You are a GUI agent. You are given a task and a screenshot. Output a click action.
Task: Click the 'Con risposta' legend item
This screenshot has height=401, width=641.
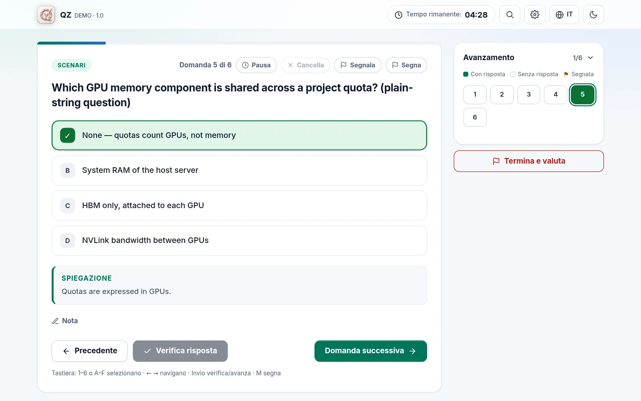click(484, 74)
